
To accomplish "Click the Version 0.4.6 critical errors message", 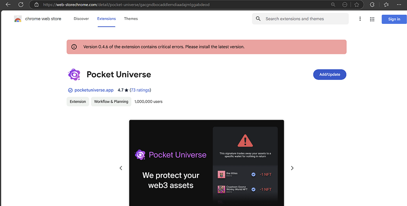I will (x=164, y=47).
